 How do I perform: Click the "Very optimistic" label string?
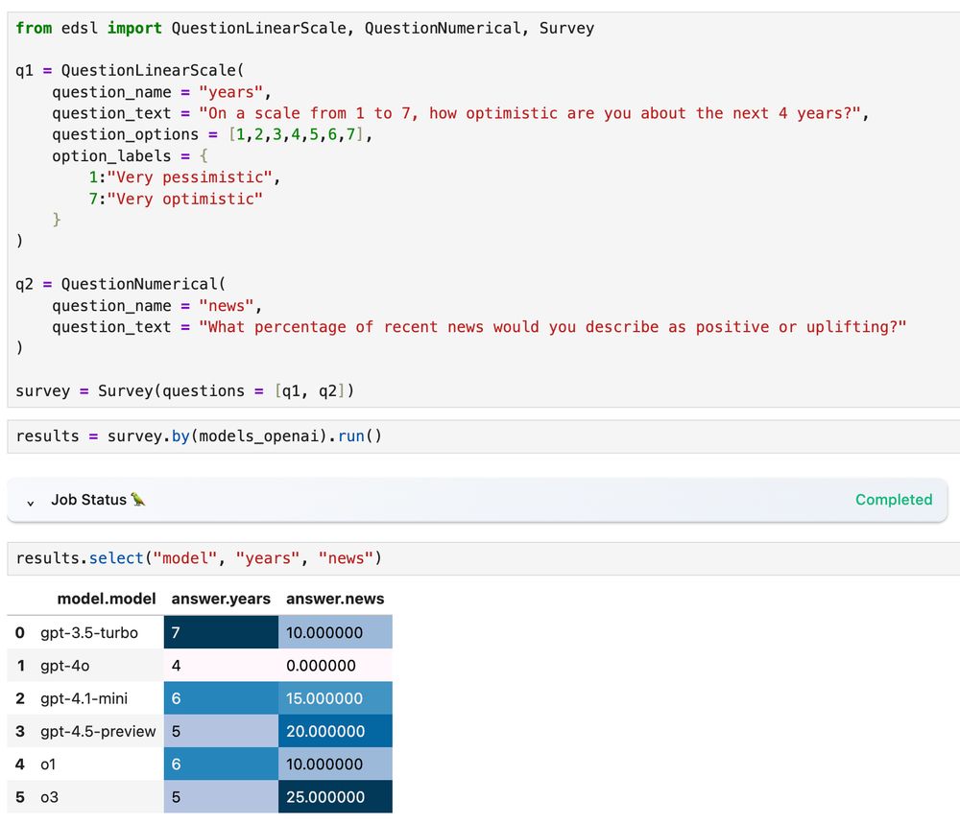tap(185, 199)
